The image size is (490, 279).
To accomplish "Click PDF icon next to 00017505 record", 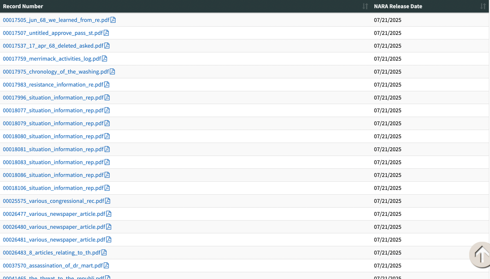I will click(113, 20).
